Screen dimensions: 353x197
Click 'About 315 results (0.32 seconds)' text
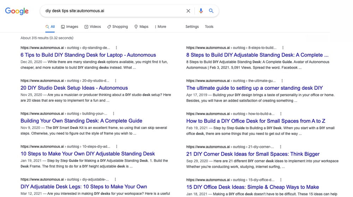tap(47, 38)
